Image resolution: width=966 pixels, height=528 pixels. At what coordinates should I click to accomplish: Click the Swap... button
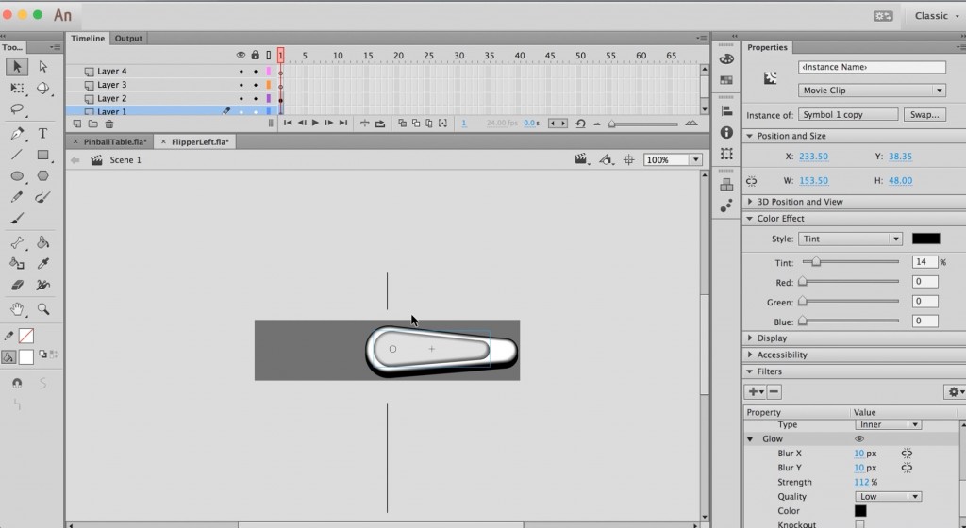924,114
